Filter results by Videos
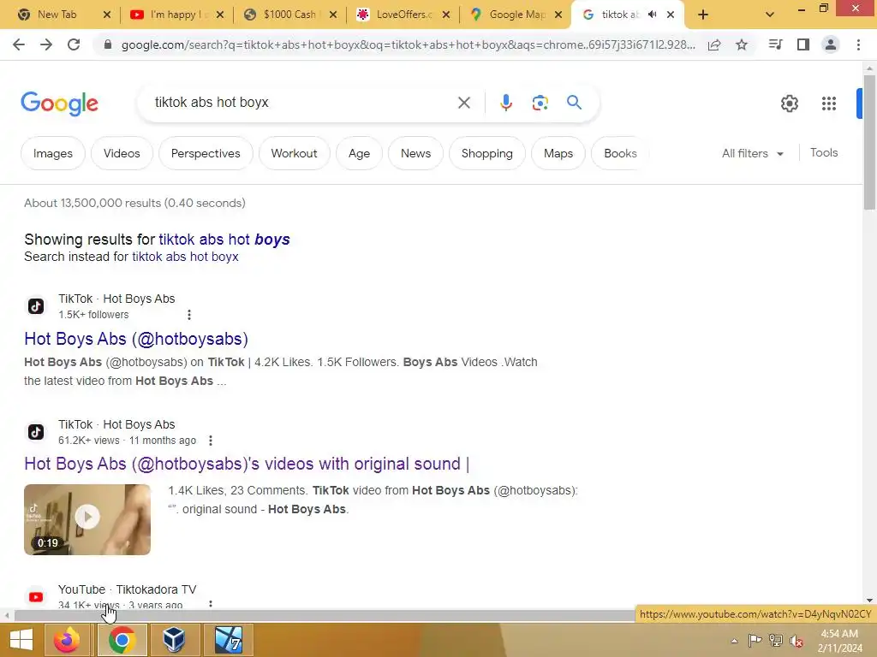 pyautogui.click(x=122, y=153)
